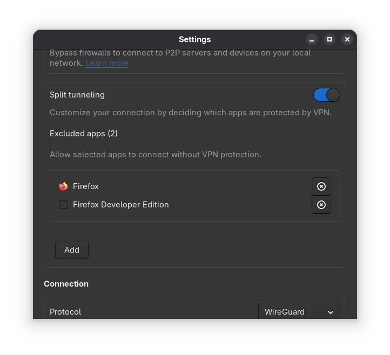Remove Firefox from excluded apps
Viewport: 390px width, 355px height.
coord(321,186)
